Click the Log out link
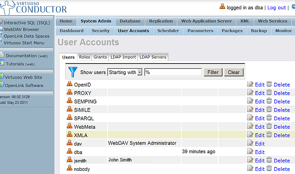The width and height of the screenshot is (295, 174). tap(276, 8)
